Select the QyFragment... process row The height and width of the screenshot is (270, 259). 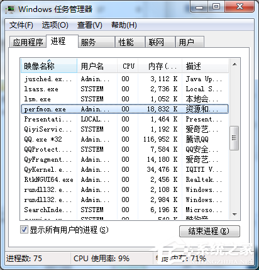[124, 159]
